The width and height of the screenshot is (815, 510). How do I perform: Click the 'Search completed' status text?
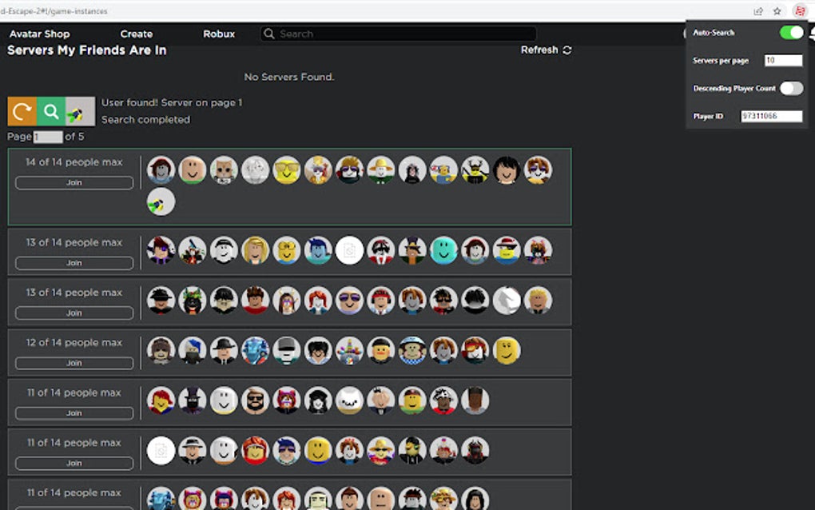pyautogui.click(x=145, y=120)
